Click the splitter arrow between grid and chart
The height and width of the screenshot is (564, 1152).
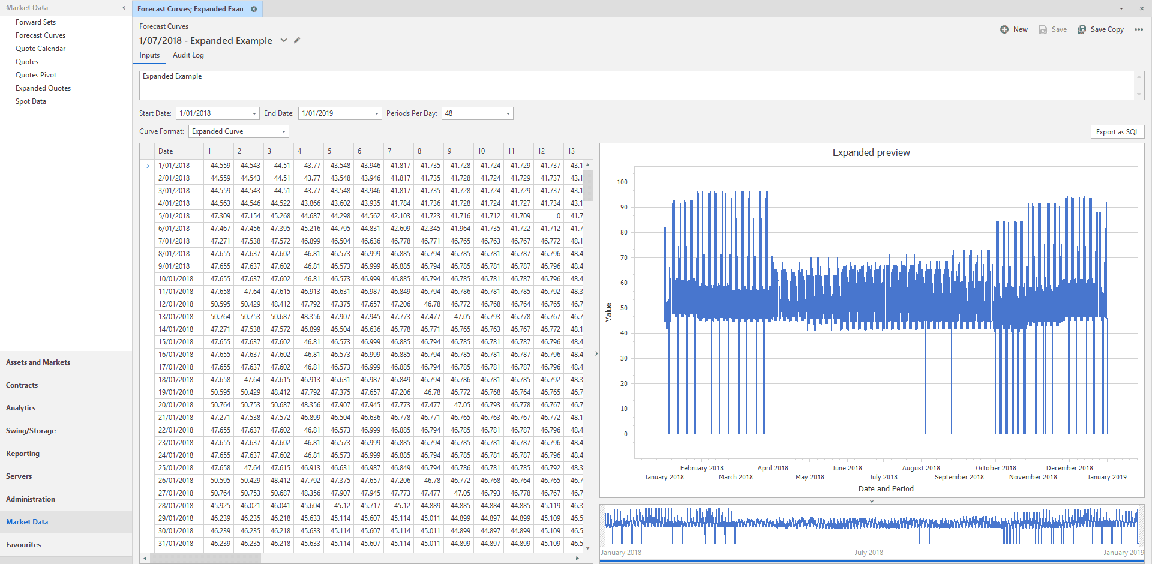click(x=596, y=353)
